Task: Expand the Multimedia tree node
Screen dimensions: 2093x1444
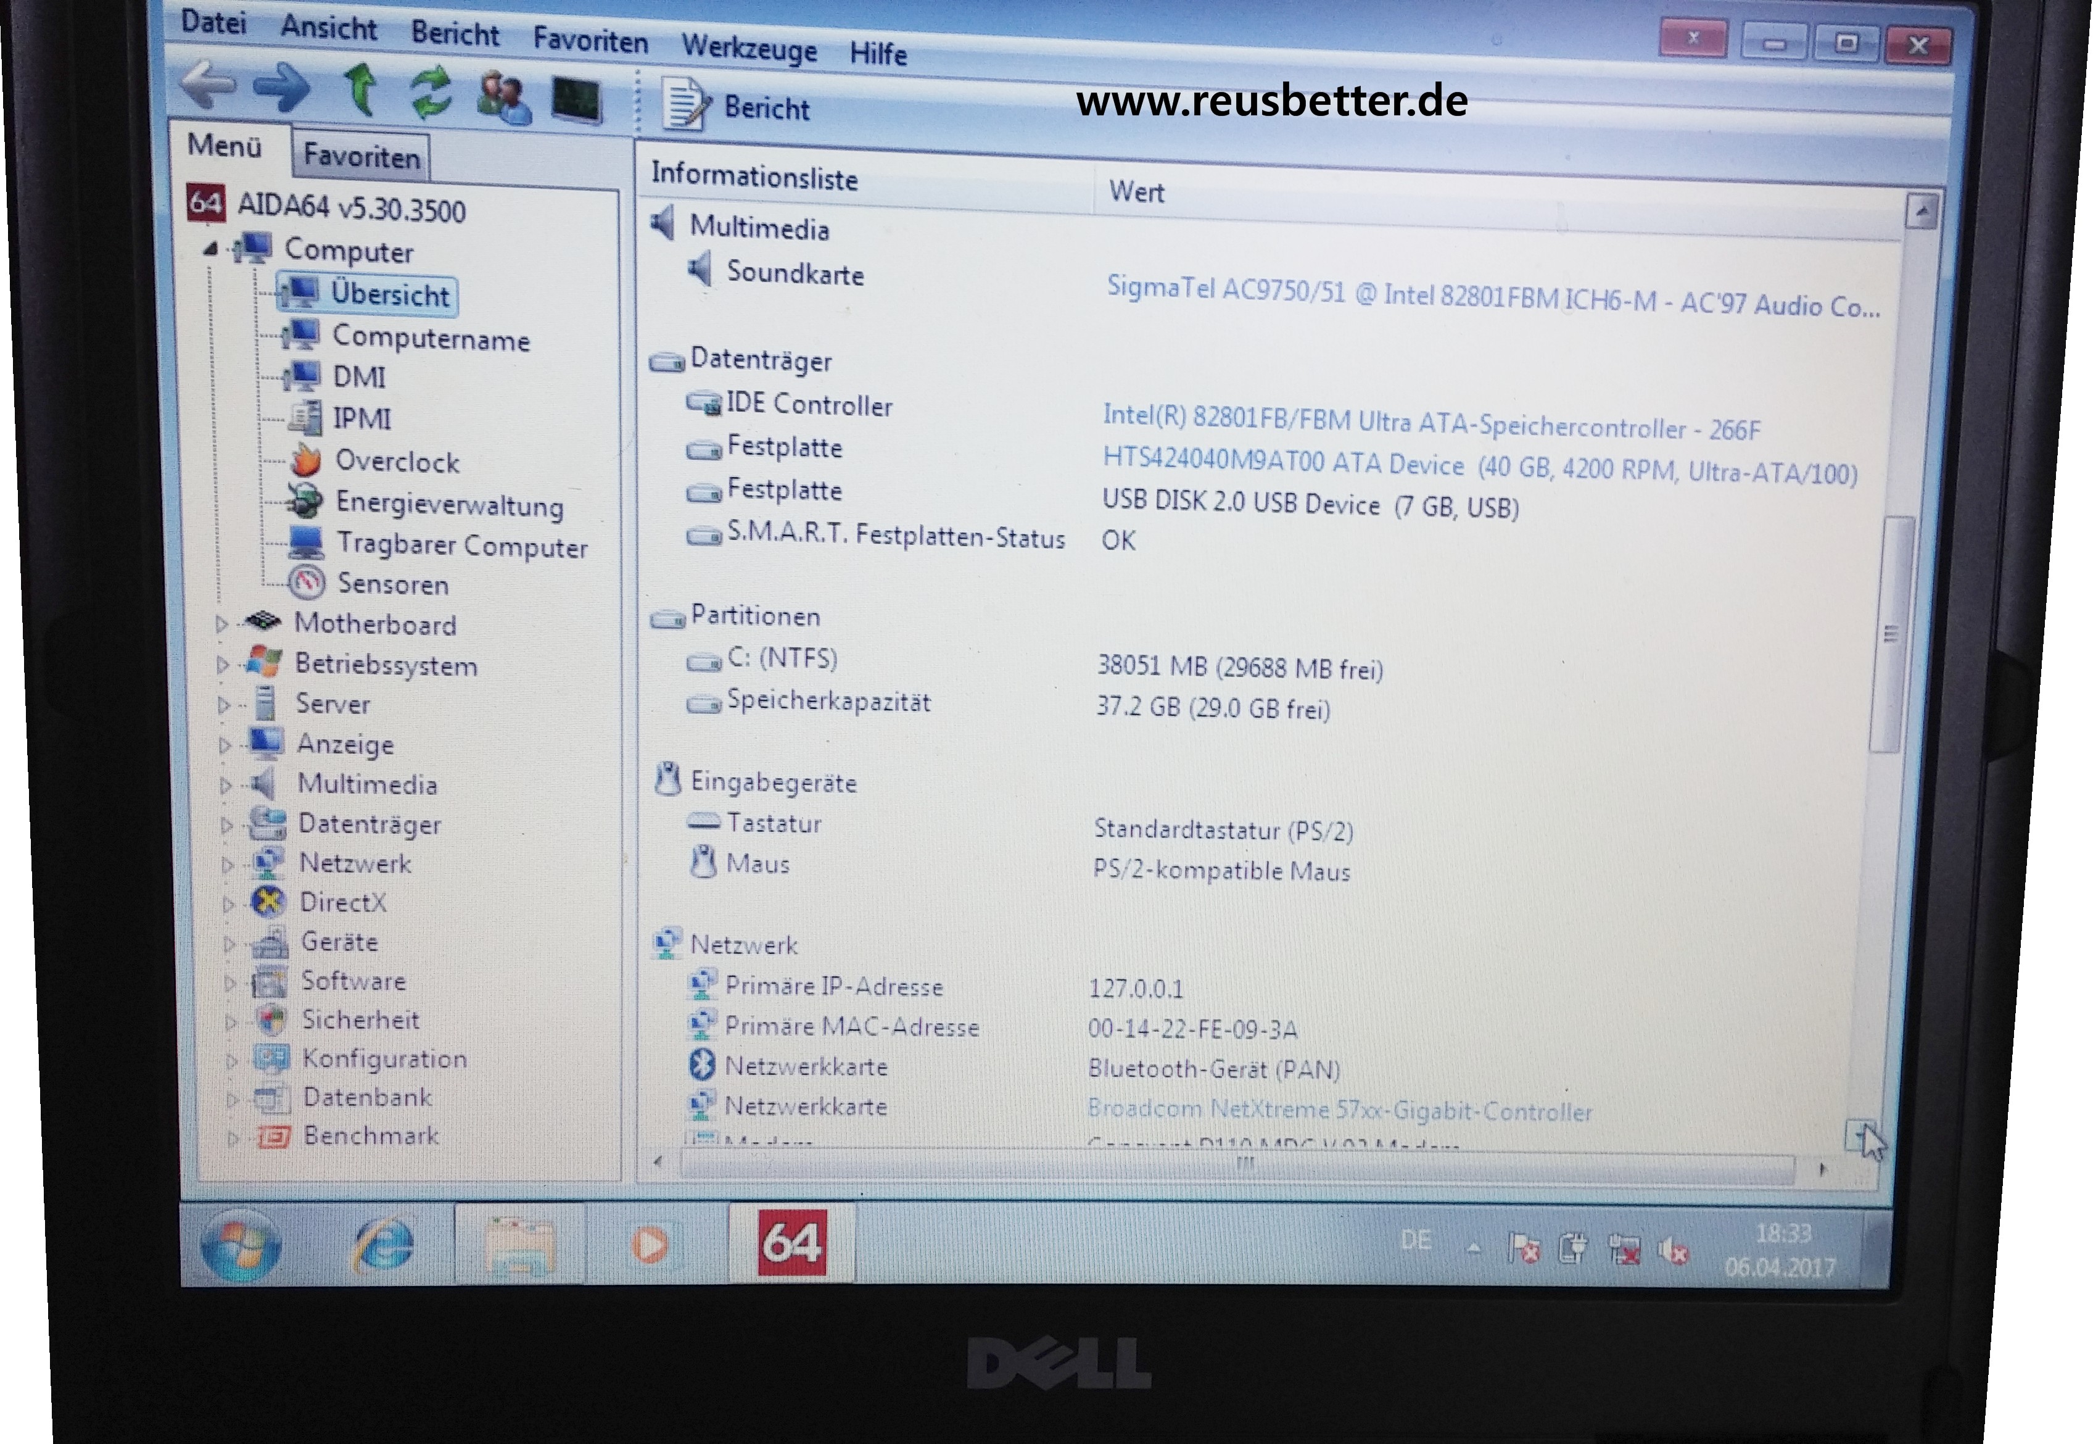Action: 226,784
